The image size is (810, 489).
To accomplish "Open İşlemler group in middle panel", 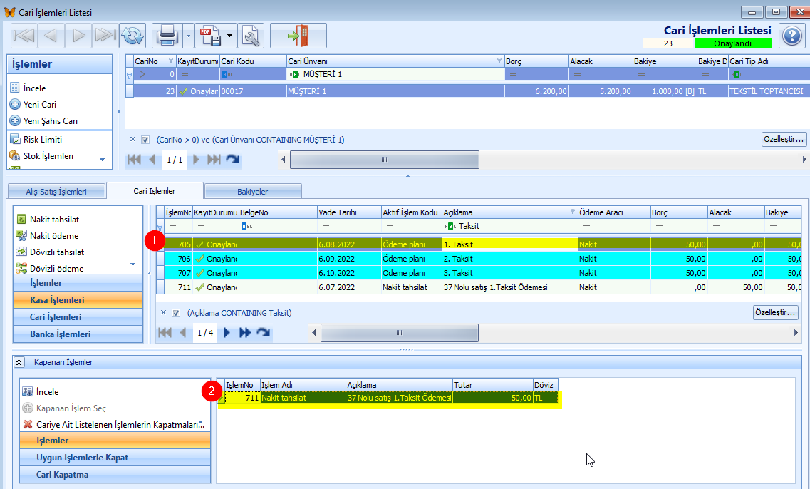I will point(78,283).
